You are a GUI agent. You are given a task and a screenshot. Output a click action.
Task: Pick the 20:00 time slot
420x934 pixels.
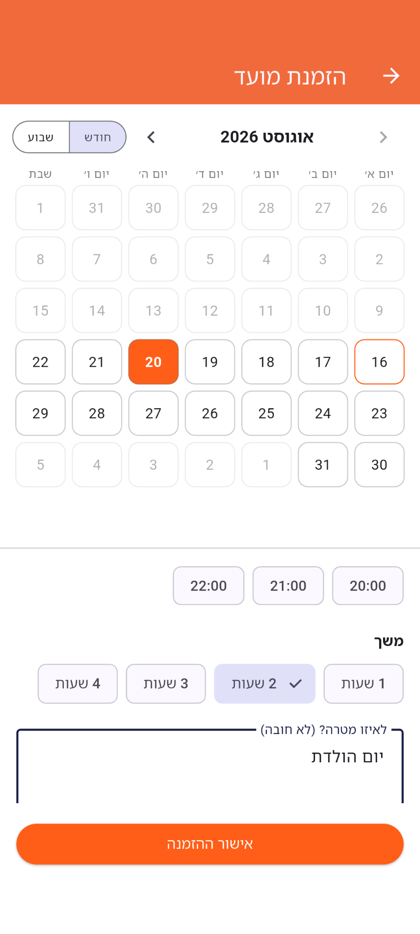368,586
